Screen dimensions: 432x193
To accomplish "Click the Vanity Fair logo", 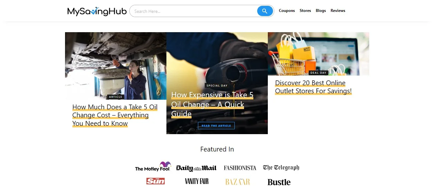I will tap(197, 181).
